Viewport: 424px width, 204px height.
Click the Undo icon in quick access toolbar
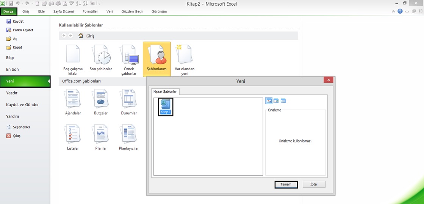[x=17, y=3]
